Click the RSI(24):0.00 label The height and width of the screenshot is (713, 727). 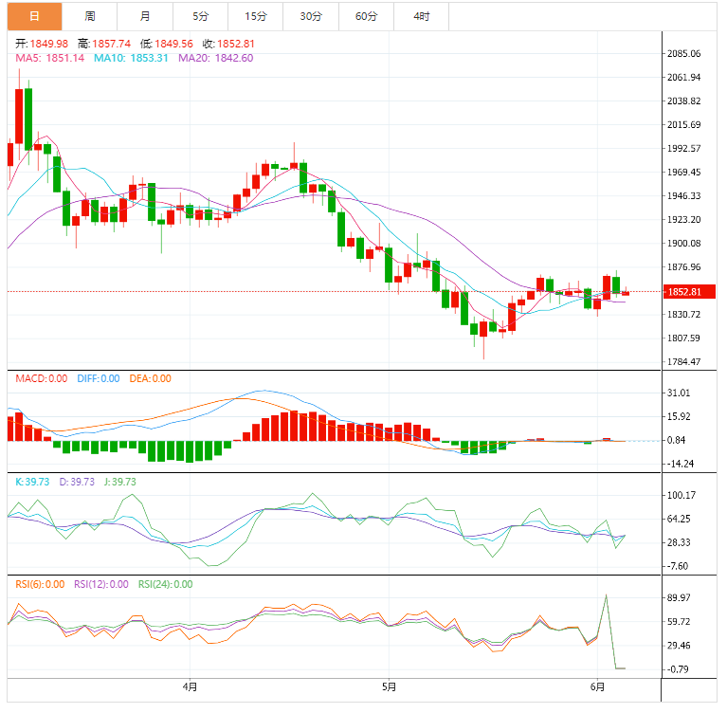(x=166, y=584)
